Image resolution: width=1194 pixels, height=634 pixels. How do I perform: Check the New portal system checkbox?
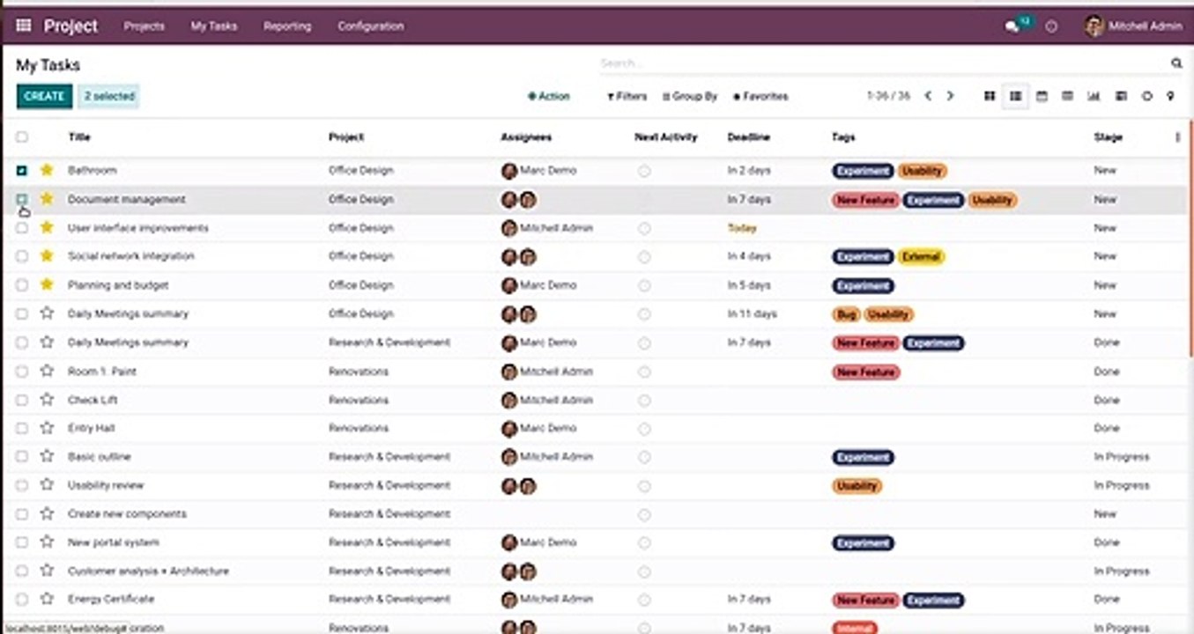click(22, 542)
